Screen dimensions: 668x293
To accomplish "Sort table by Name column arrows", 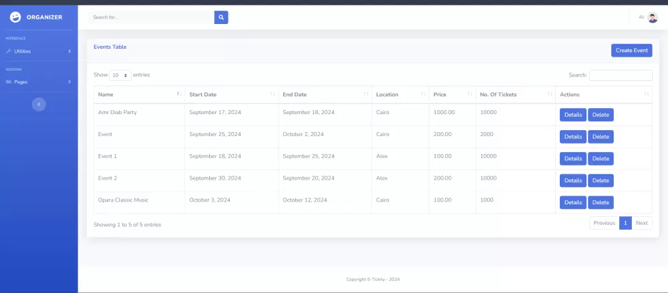I will tap(179, 93).
